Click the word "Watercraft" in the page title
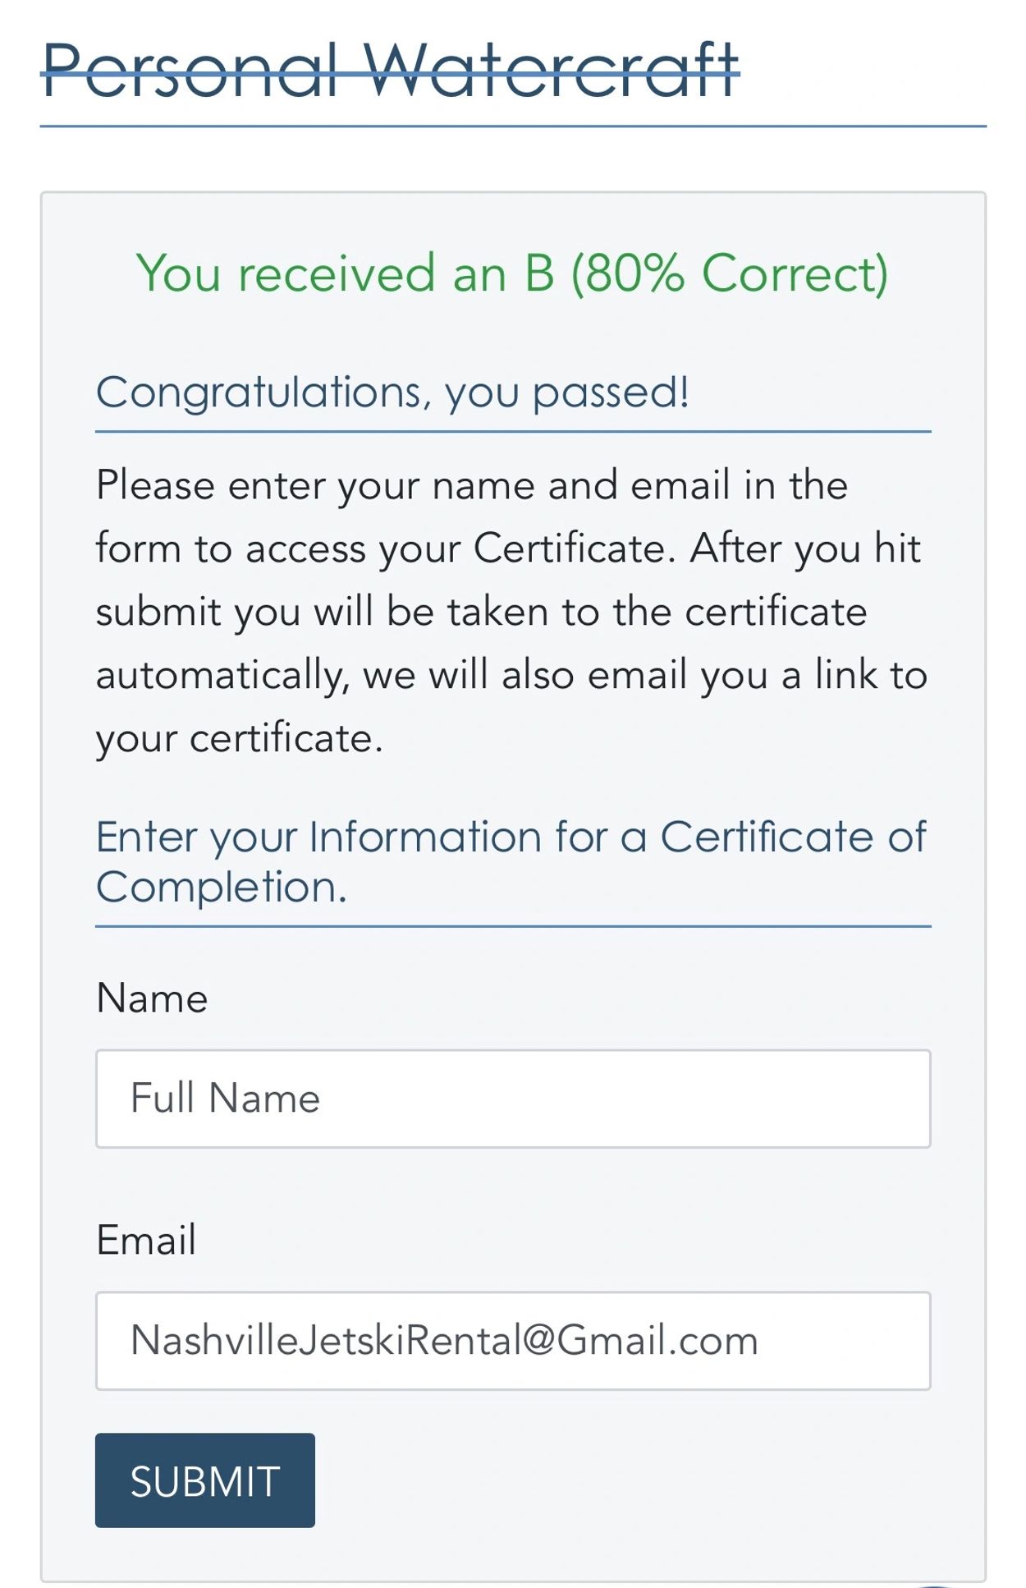Image resolution: width=1026 pixels, height=1588 pixels. [550, 71]
